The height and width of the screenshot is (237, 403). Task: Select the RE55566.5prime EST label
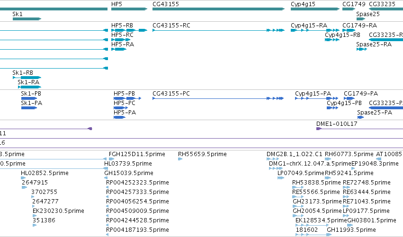click(x=316, y=192)
